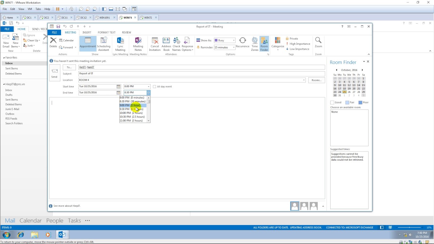This screenshot has width=434, height=244.
Task: Open the Address Book
Action: [x=166, y=44]
